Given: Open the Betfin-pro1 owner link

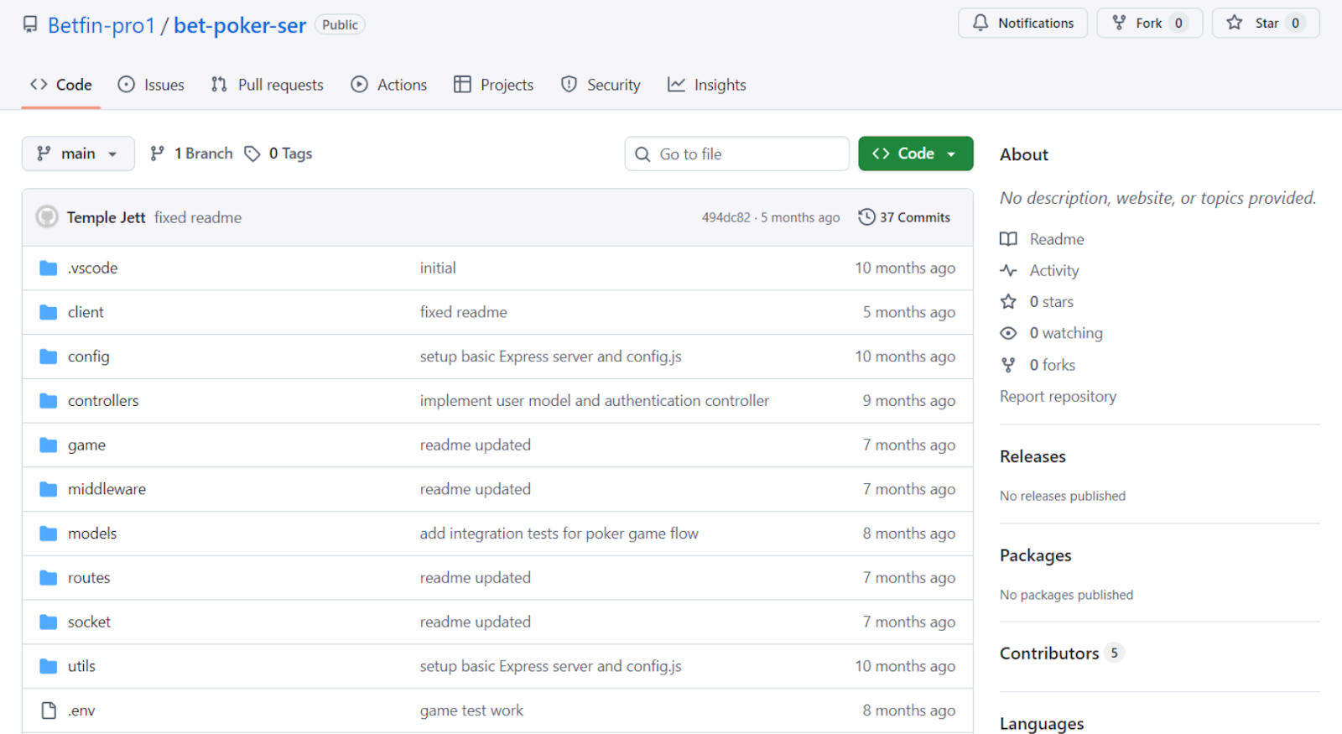Looking at the screenshot, I should click(x=101, y=25).
